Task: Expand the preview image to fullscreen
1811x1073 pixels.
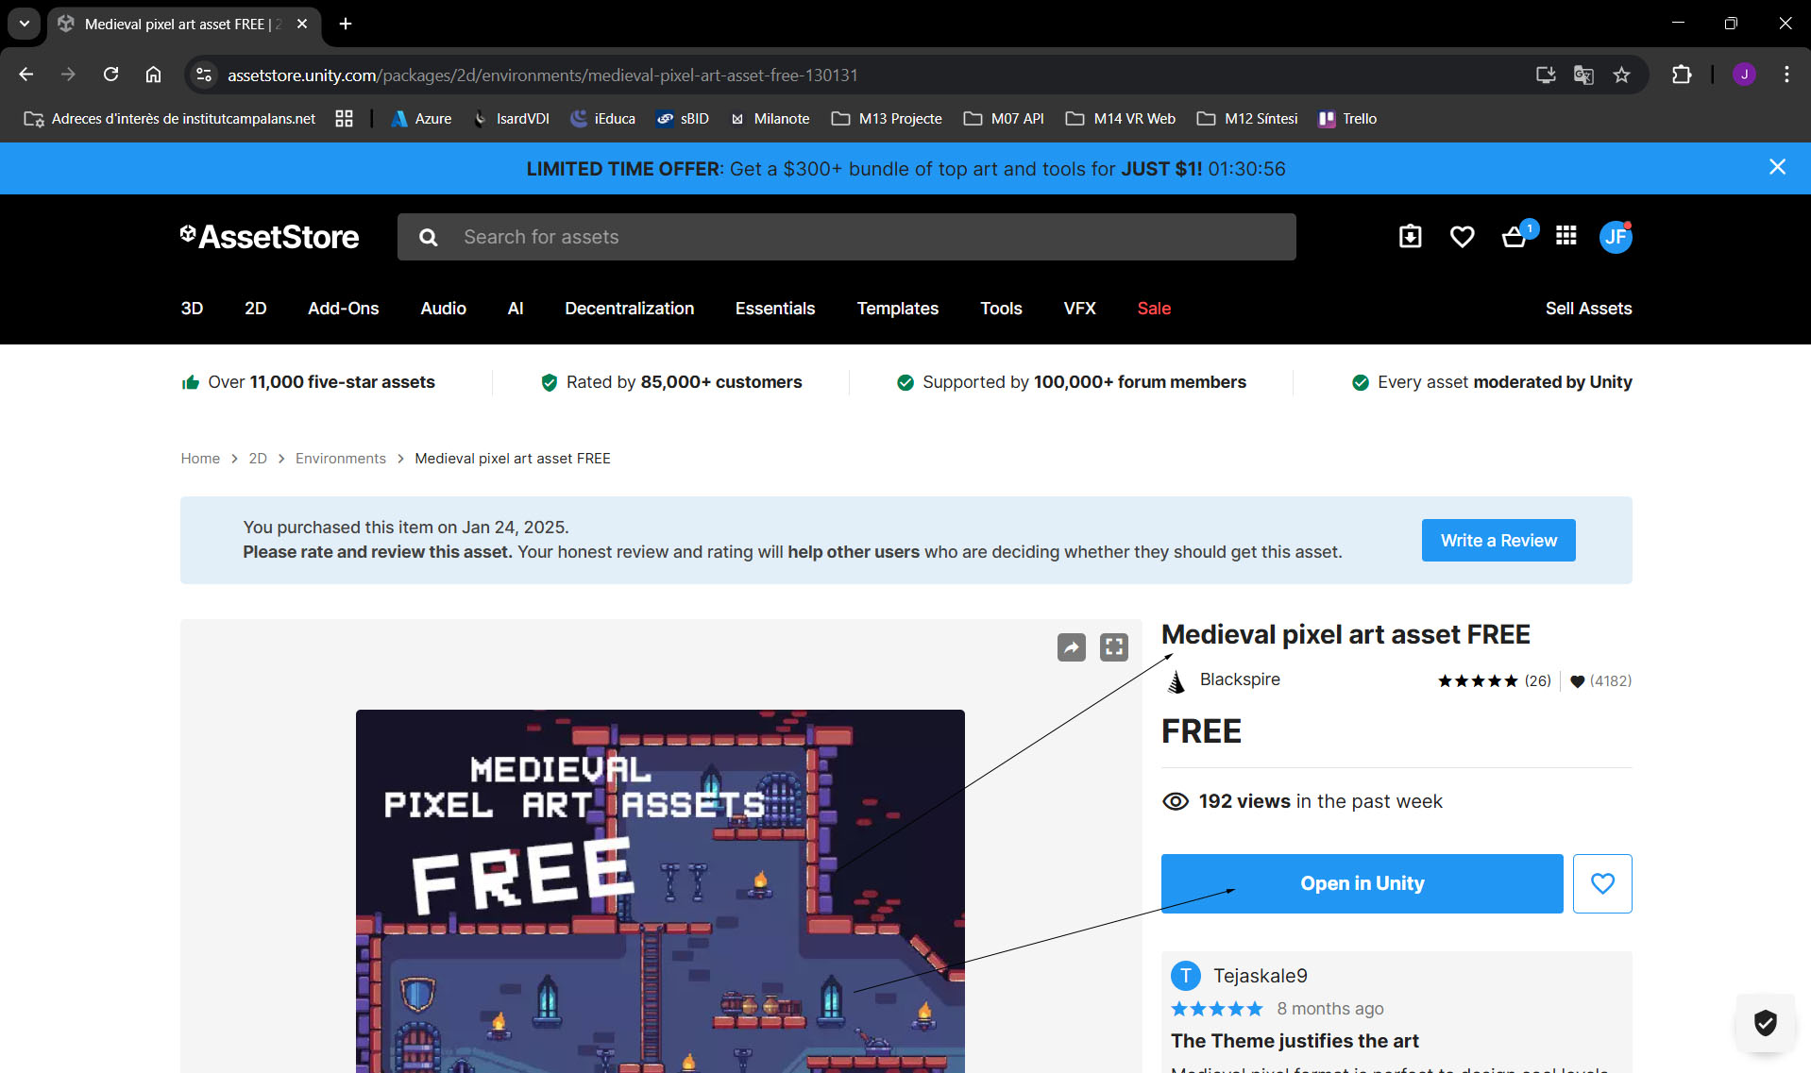Action: point(1114,647)
